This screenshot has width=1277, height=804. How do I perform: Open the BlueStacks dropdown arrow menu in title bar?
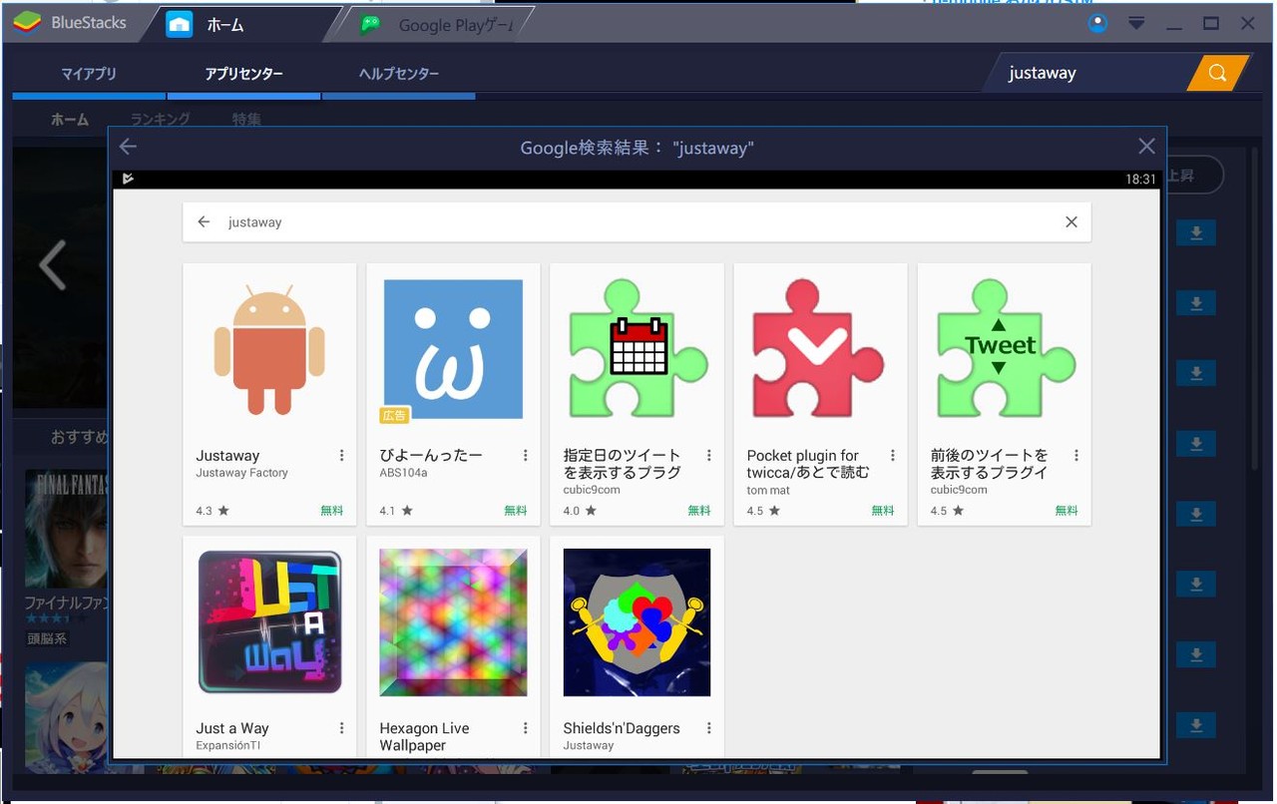(x=1136, y=24)
